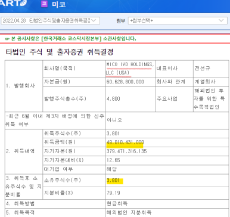Click the 현금취득 acquisition method cell
230x217 pixels.
click(117, 203)
